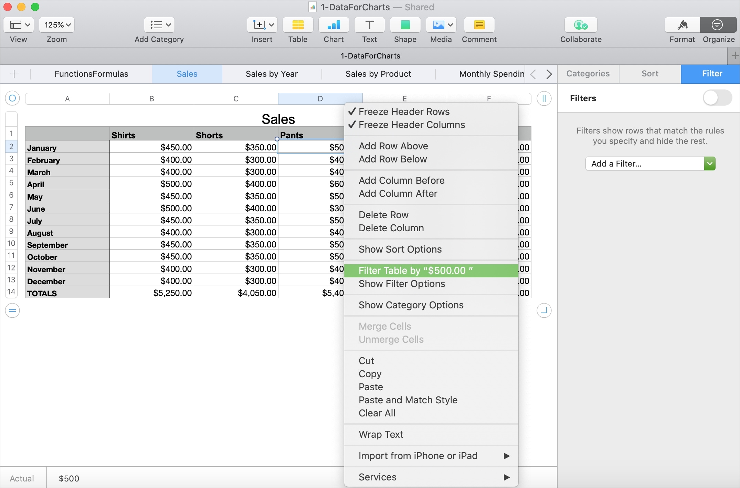The width and height of the screenshot is (740, 488).
Task: Click the new tab plus at right
Action: pyautogui.click(x=734, y=56)
